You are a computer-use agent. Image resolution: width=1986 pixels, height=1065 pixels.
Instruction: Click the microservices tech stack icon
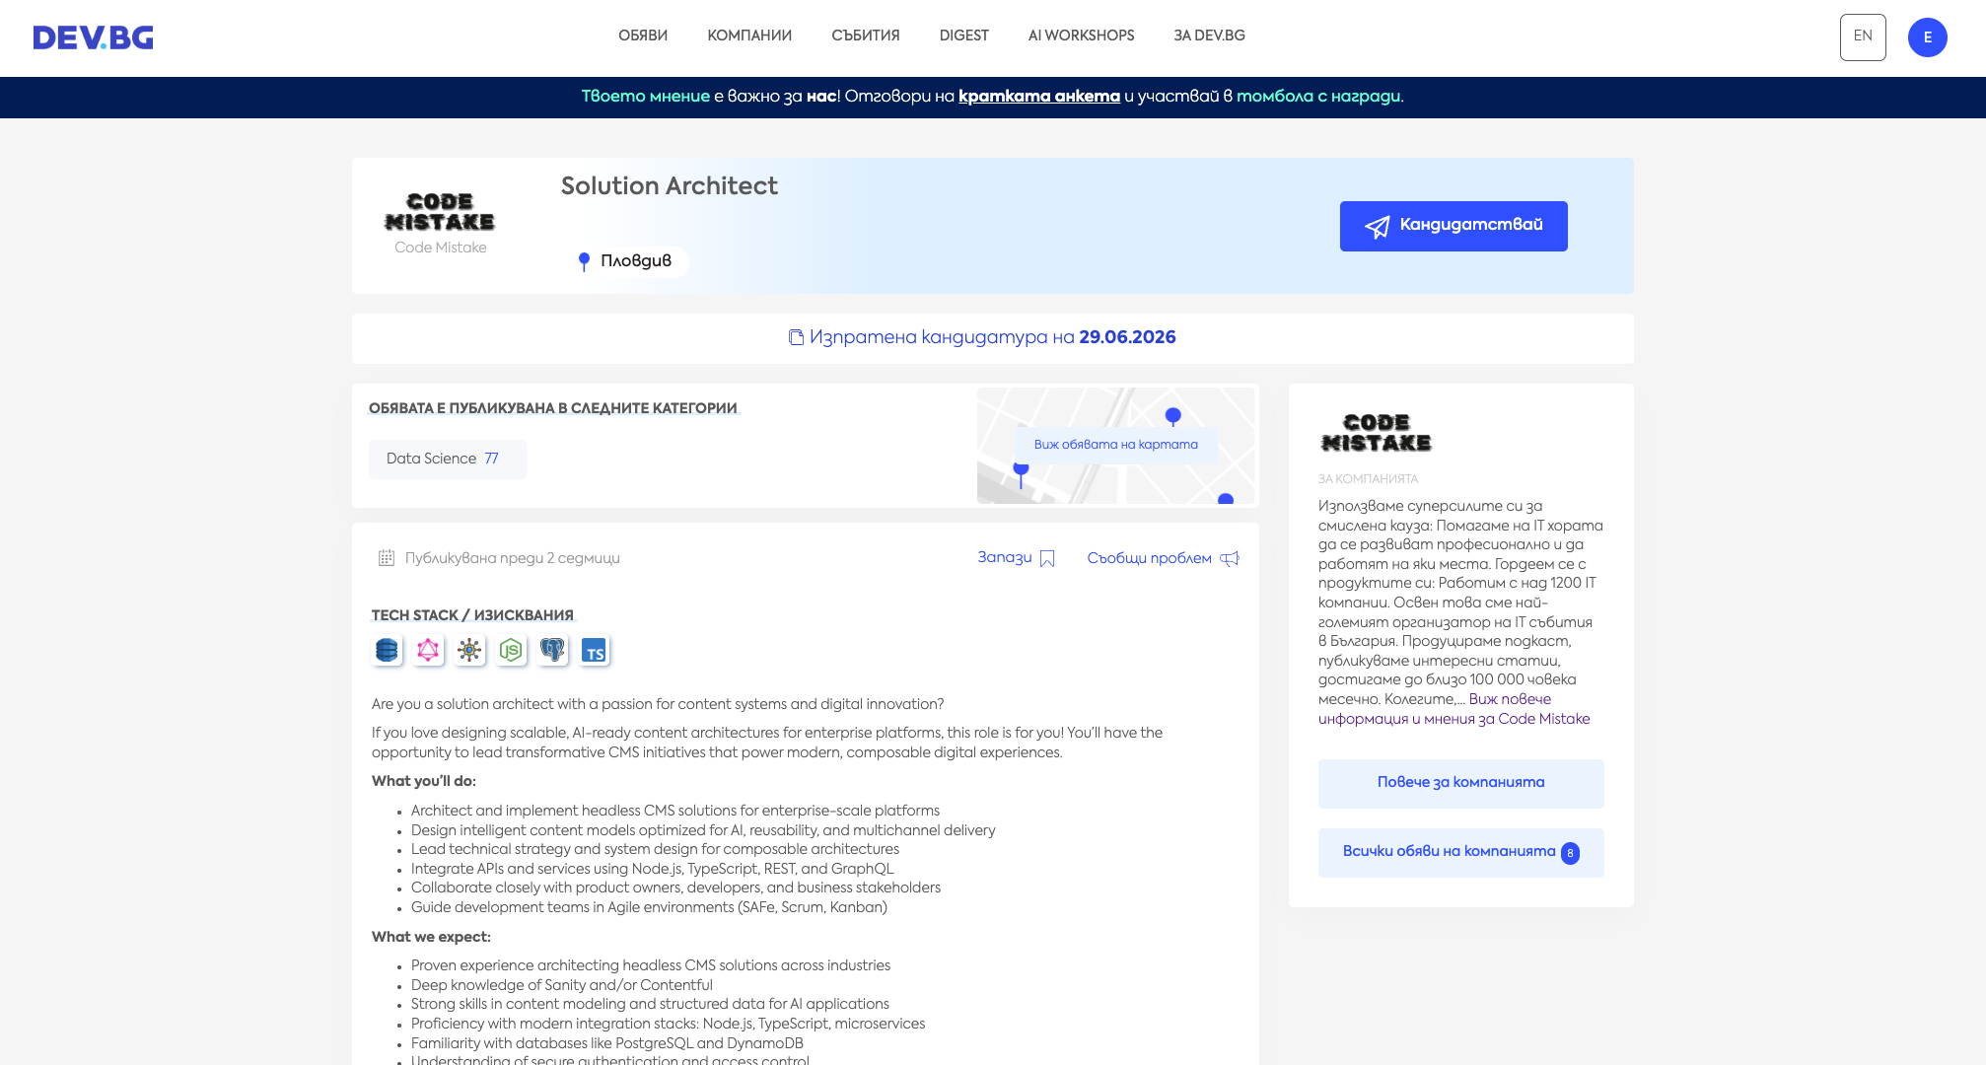click(469, 651)
